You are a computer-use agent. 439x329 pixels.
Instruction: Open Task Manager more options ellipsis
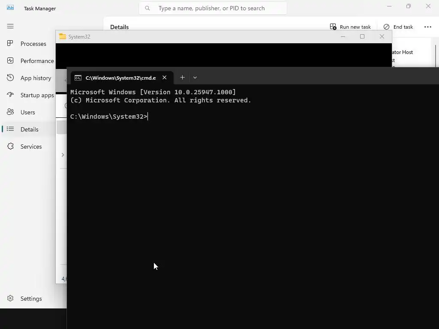pyautogui.click(x=428, y=27)
